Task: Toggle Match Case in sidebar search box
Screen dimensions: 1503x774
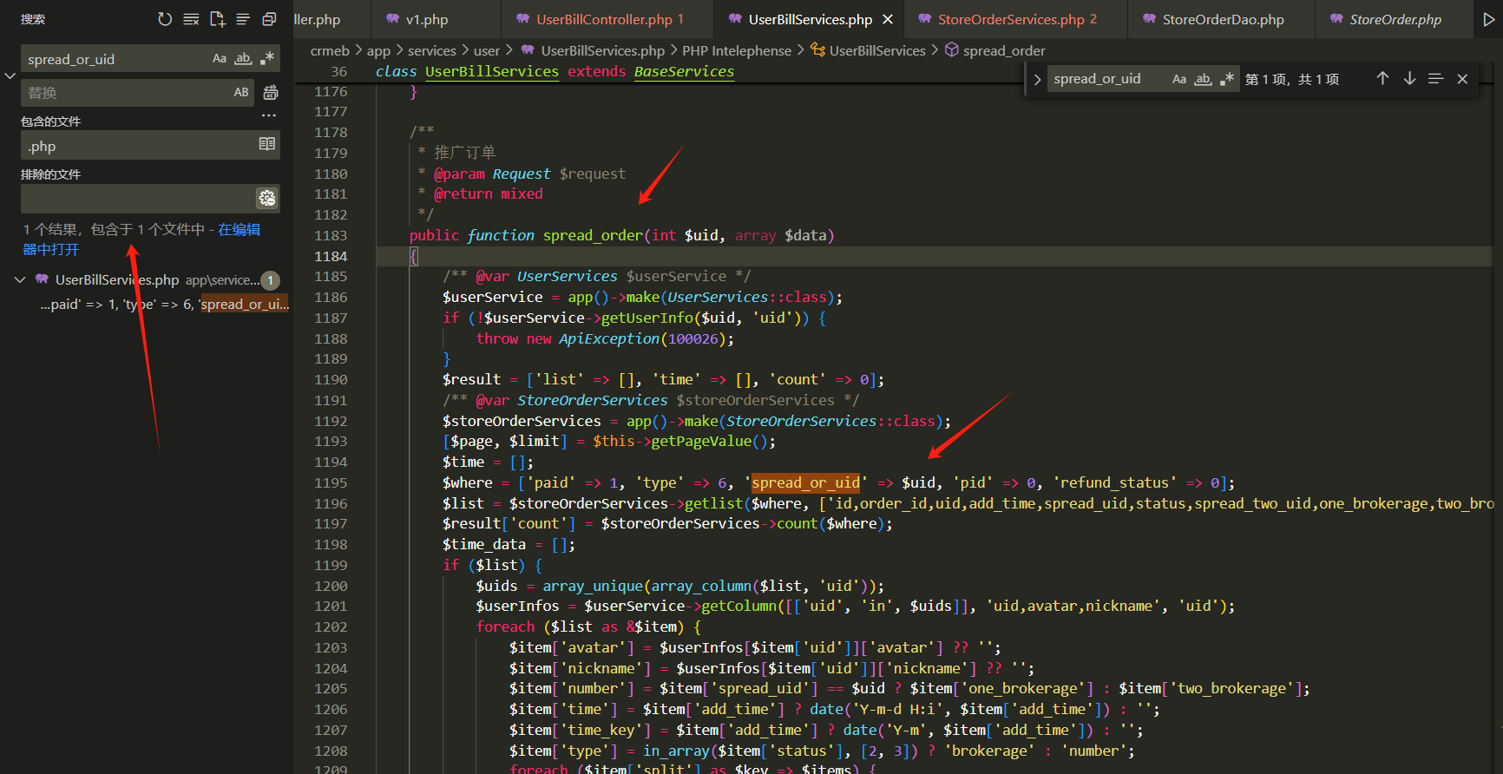Action: click(220, 59)
